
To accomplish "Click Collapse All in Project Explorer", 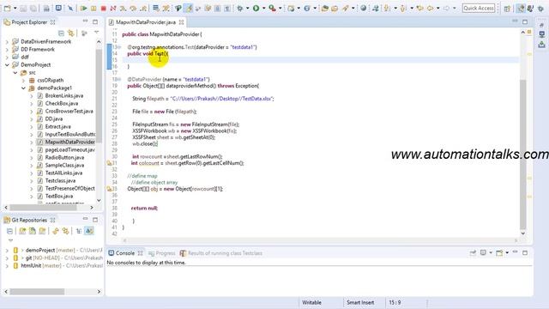I will pos(61,33).
